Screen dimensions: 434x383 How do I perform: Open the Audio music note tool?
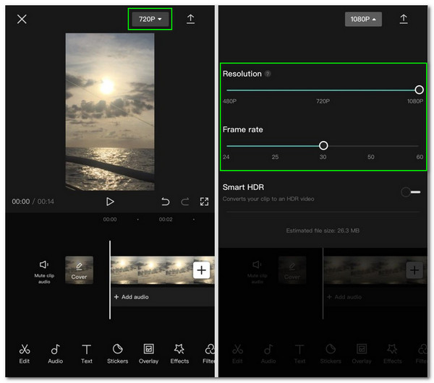pos(55,353)
